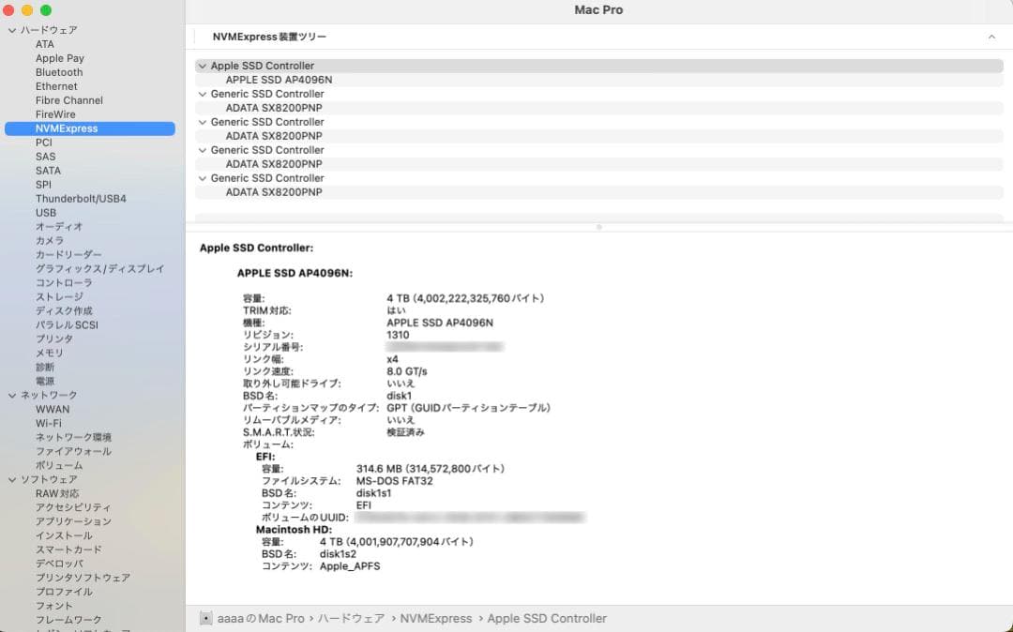Viewport: 1013px width, 632px height.
Task: Collapse the NVMExpress装置ツリー section chevron
Action: pos(991,36)
